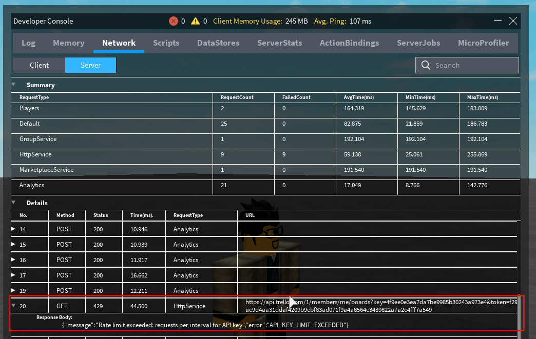Click the search magnifying glass icon
536x339 pixels.
[425, 65]
